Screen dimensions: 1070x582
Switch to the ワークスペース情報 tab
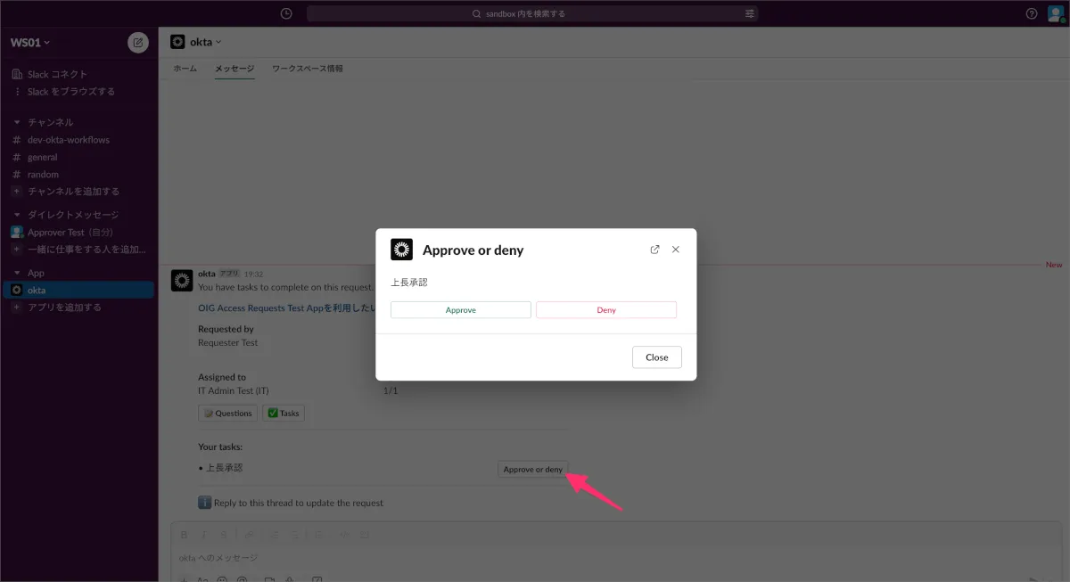coord(308,69)
